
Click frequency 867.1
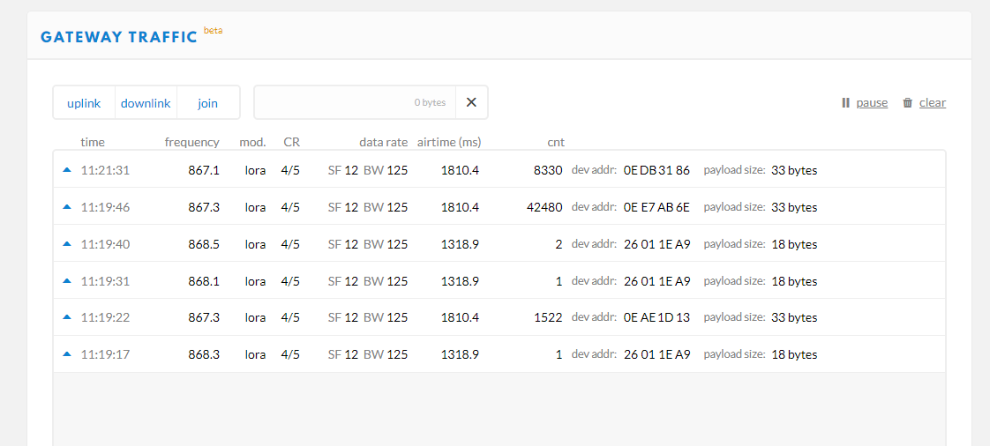[x=204, y=170]
